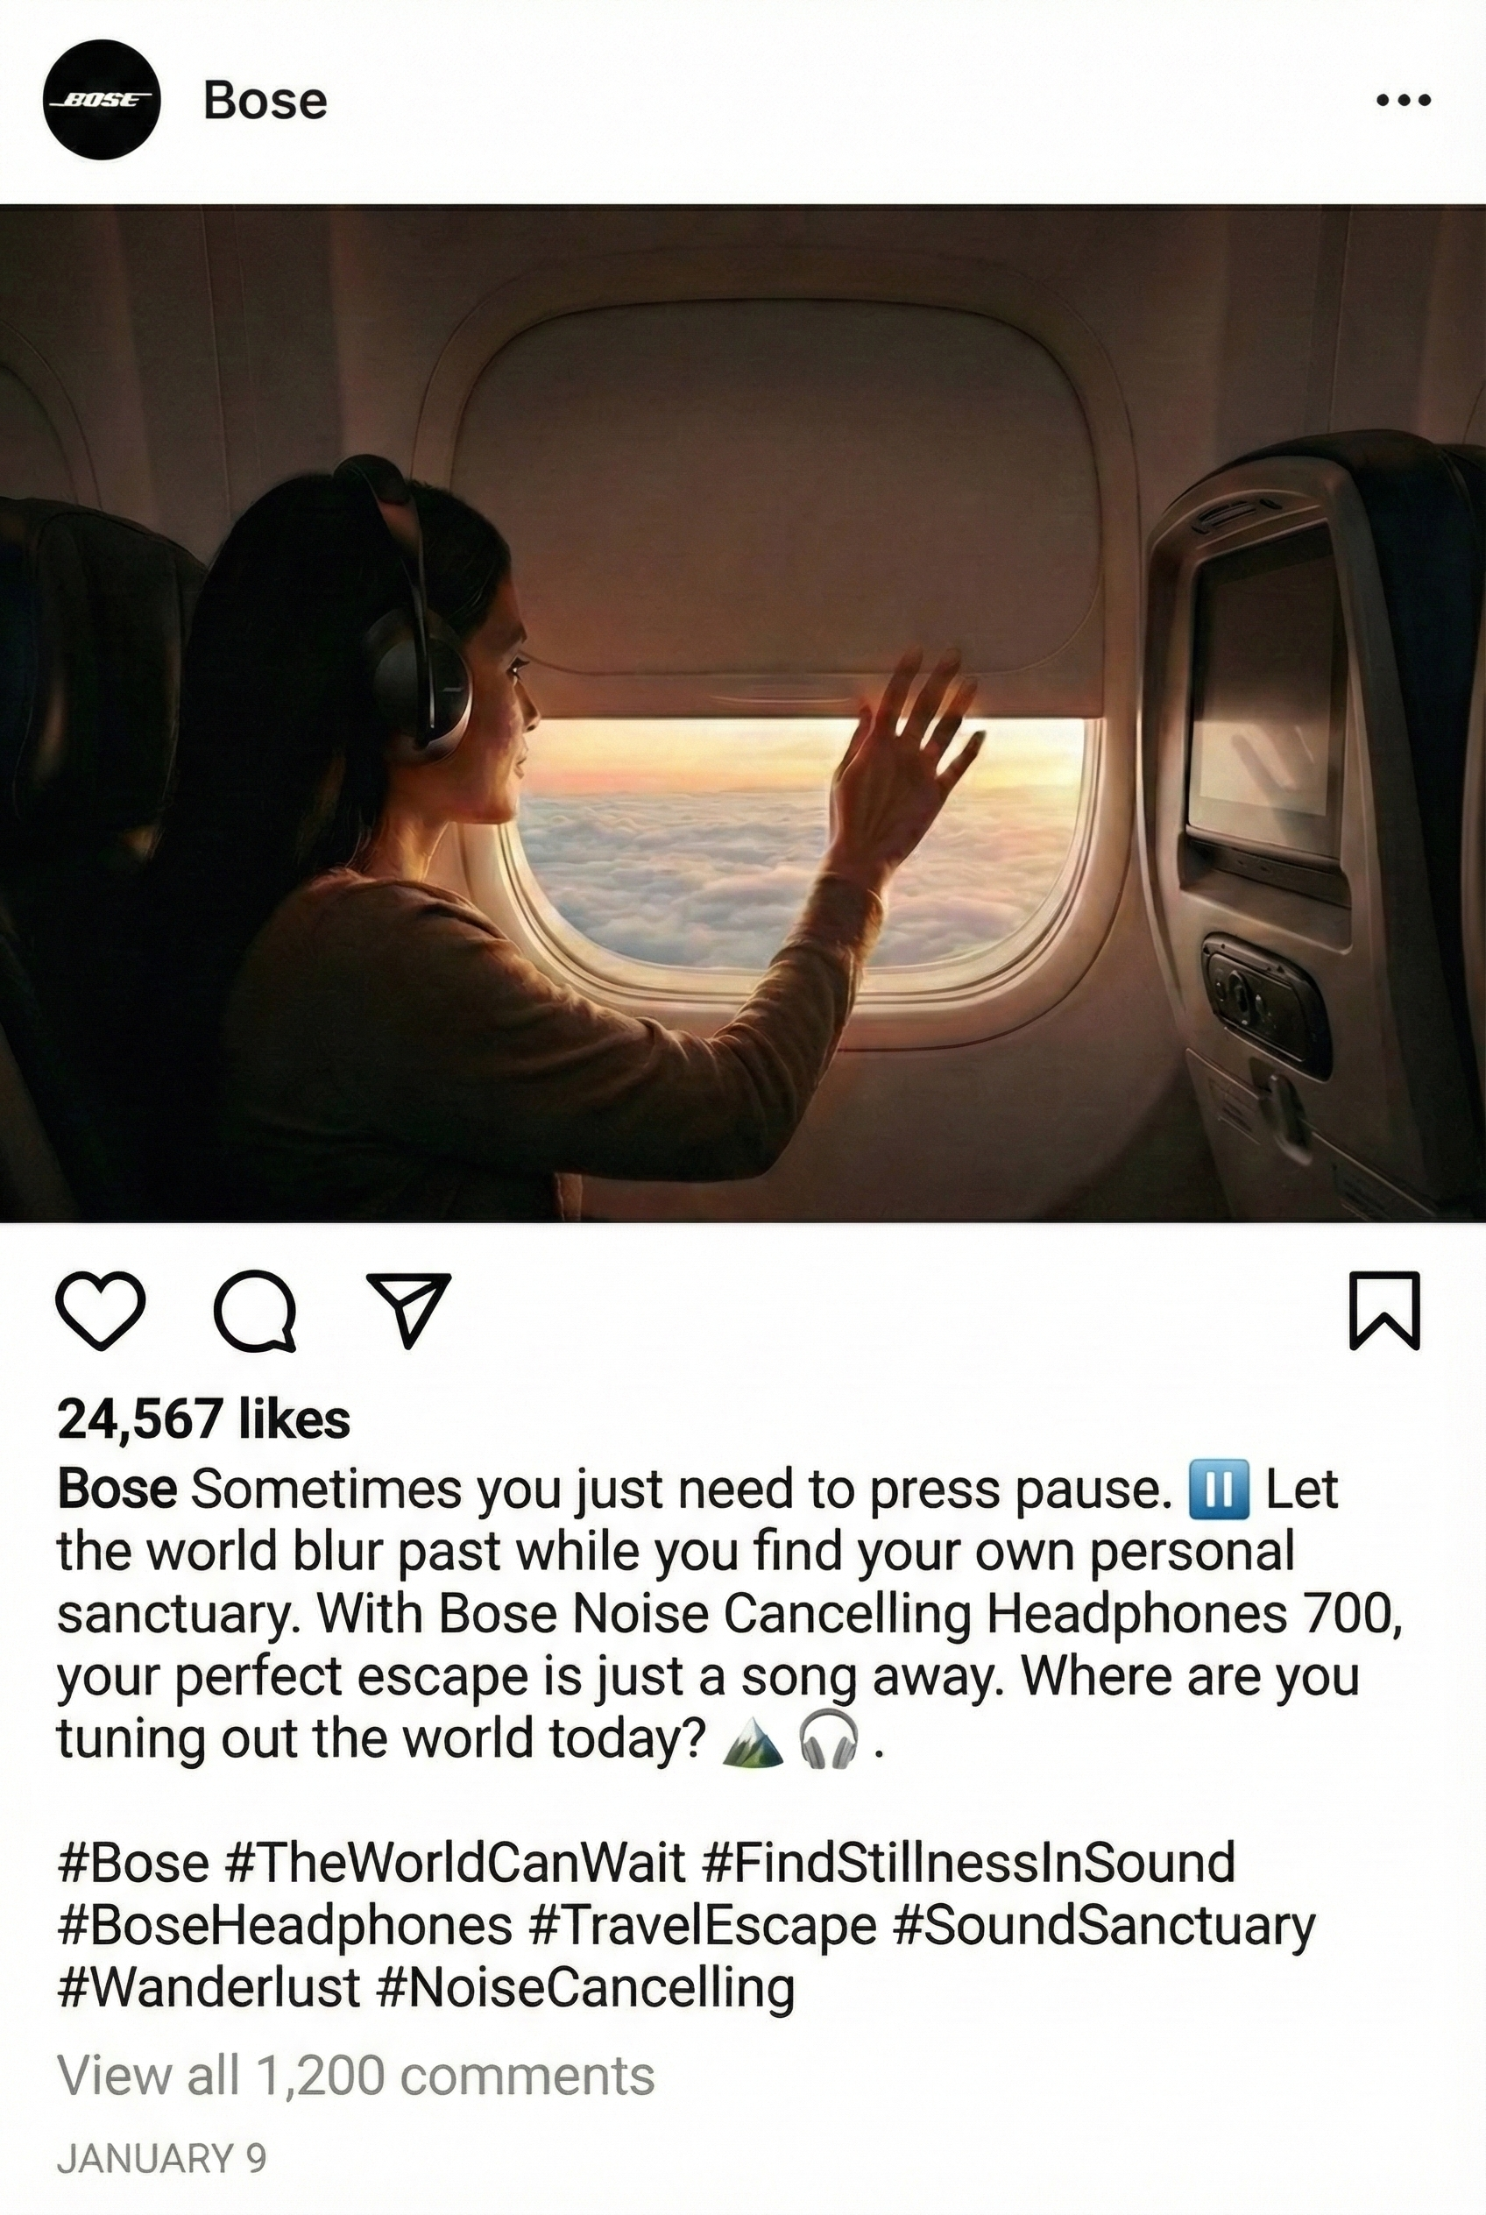The image size is (1486, 2215).
Task: Open the airplane window post photo
Action: pyautogui.click(x=743, y=712)
